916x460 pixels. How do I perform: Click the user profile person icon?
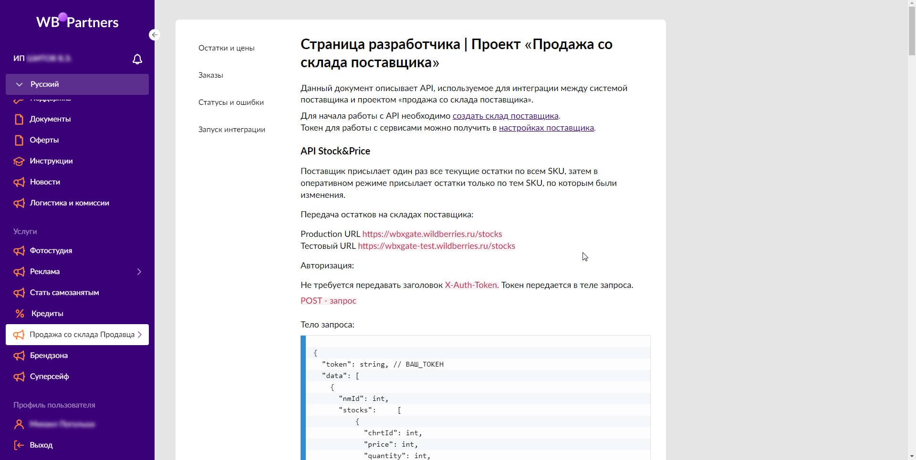19,424
